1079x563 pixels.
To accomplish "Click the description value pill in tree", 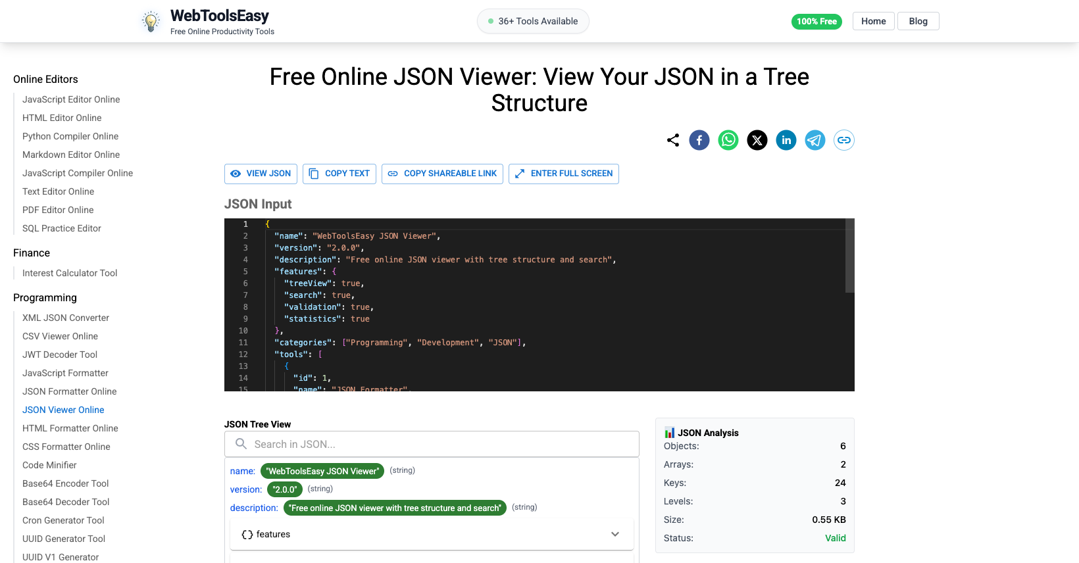I will point(395,508).
